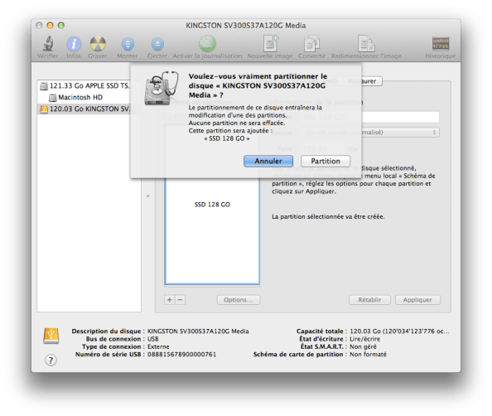Click the Rétablir button
This screenshot has width=492, height=416.
pos(369,300)
